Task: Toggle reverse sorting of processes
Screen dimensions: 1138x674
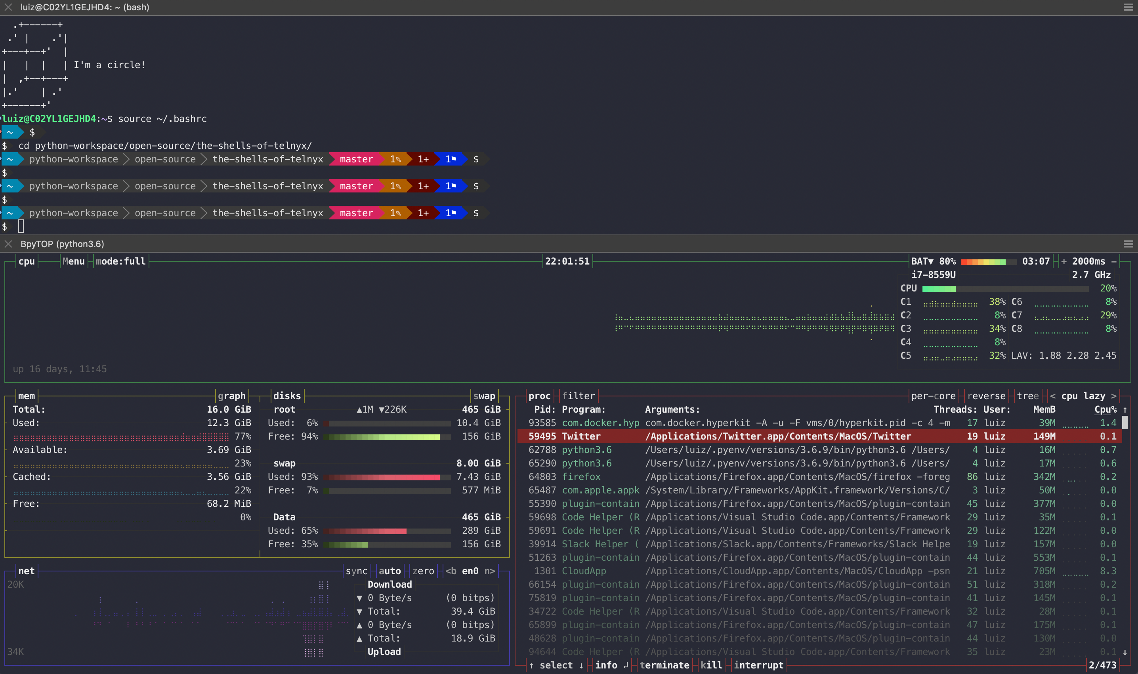Action: (986, 396)
